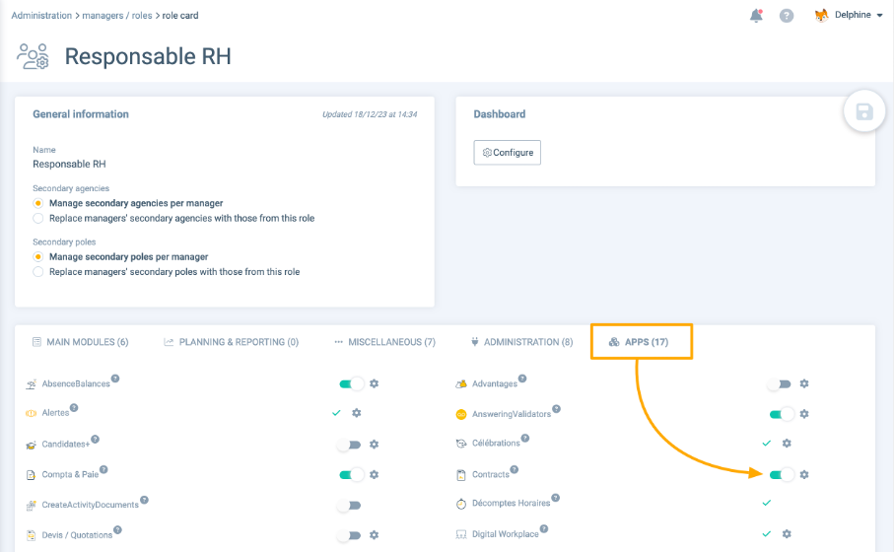Click the notifications bell icon

[x=756, y=16]
